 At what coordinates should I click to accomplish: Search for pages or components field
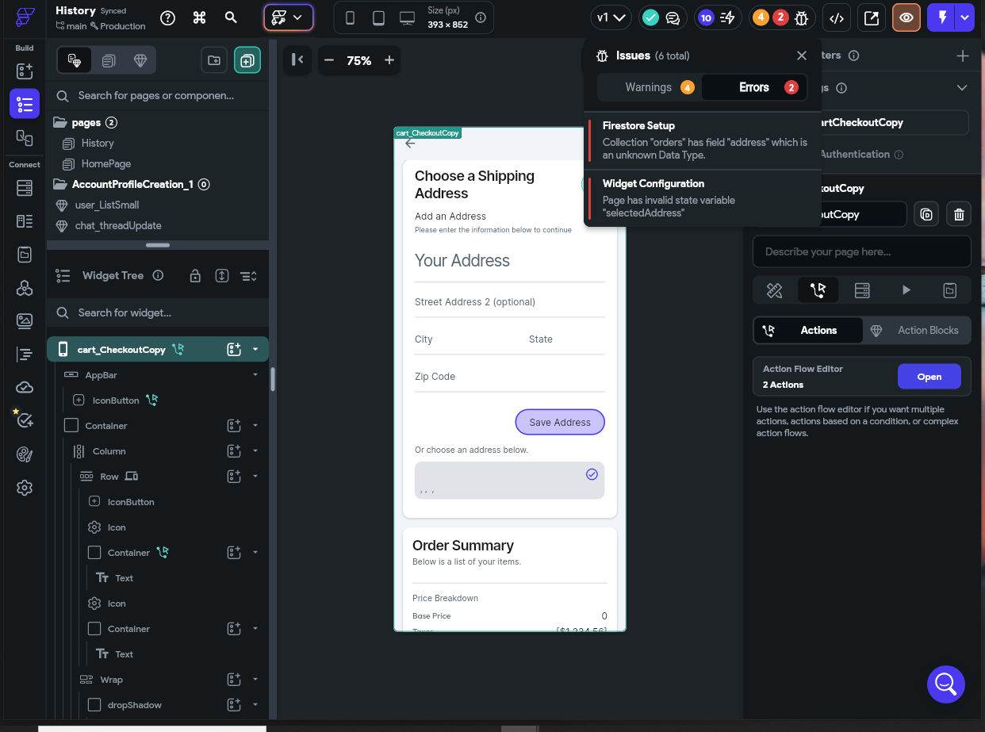[157, 95]
